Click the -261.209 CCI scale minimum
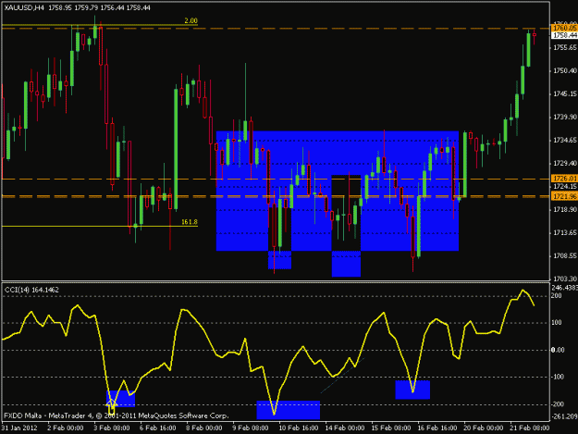Image resolution: width=578 pixels, height=434 pixels. [x=564, y=416]
